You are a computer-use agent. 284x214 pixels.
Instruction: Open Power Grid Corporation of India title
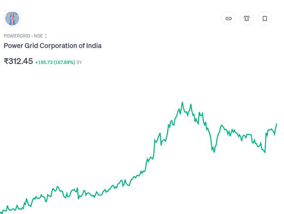tap(53, 46)
